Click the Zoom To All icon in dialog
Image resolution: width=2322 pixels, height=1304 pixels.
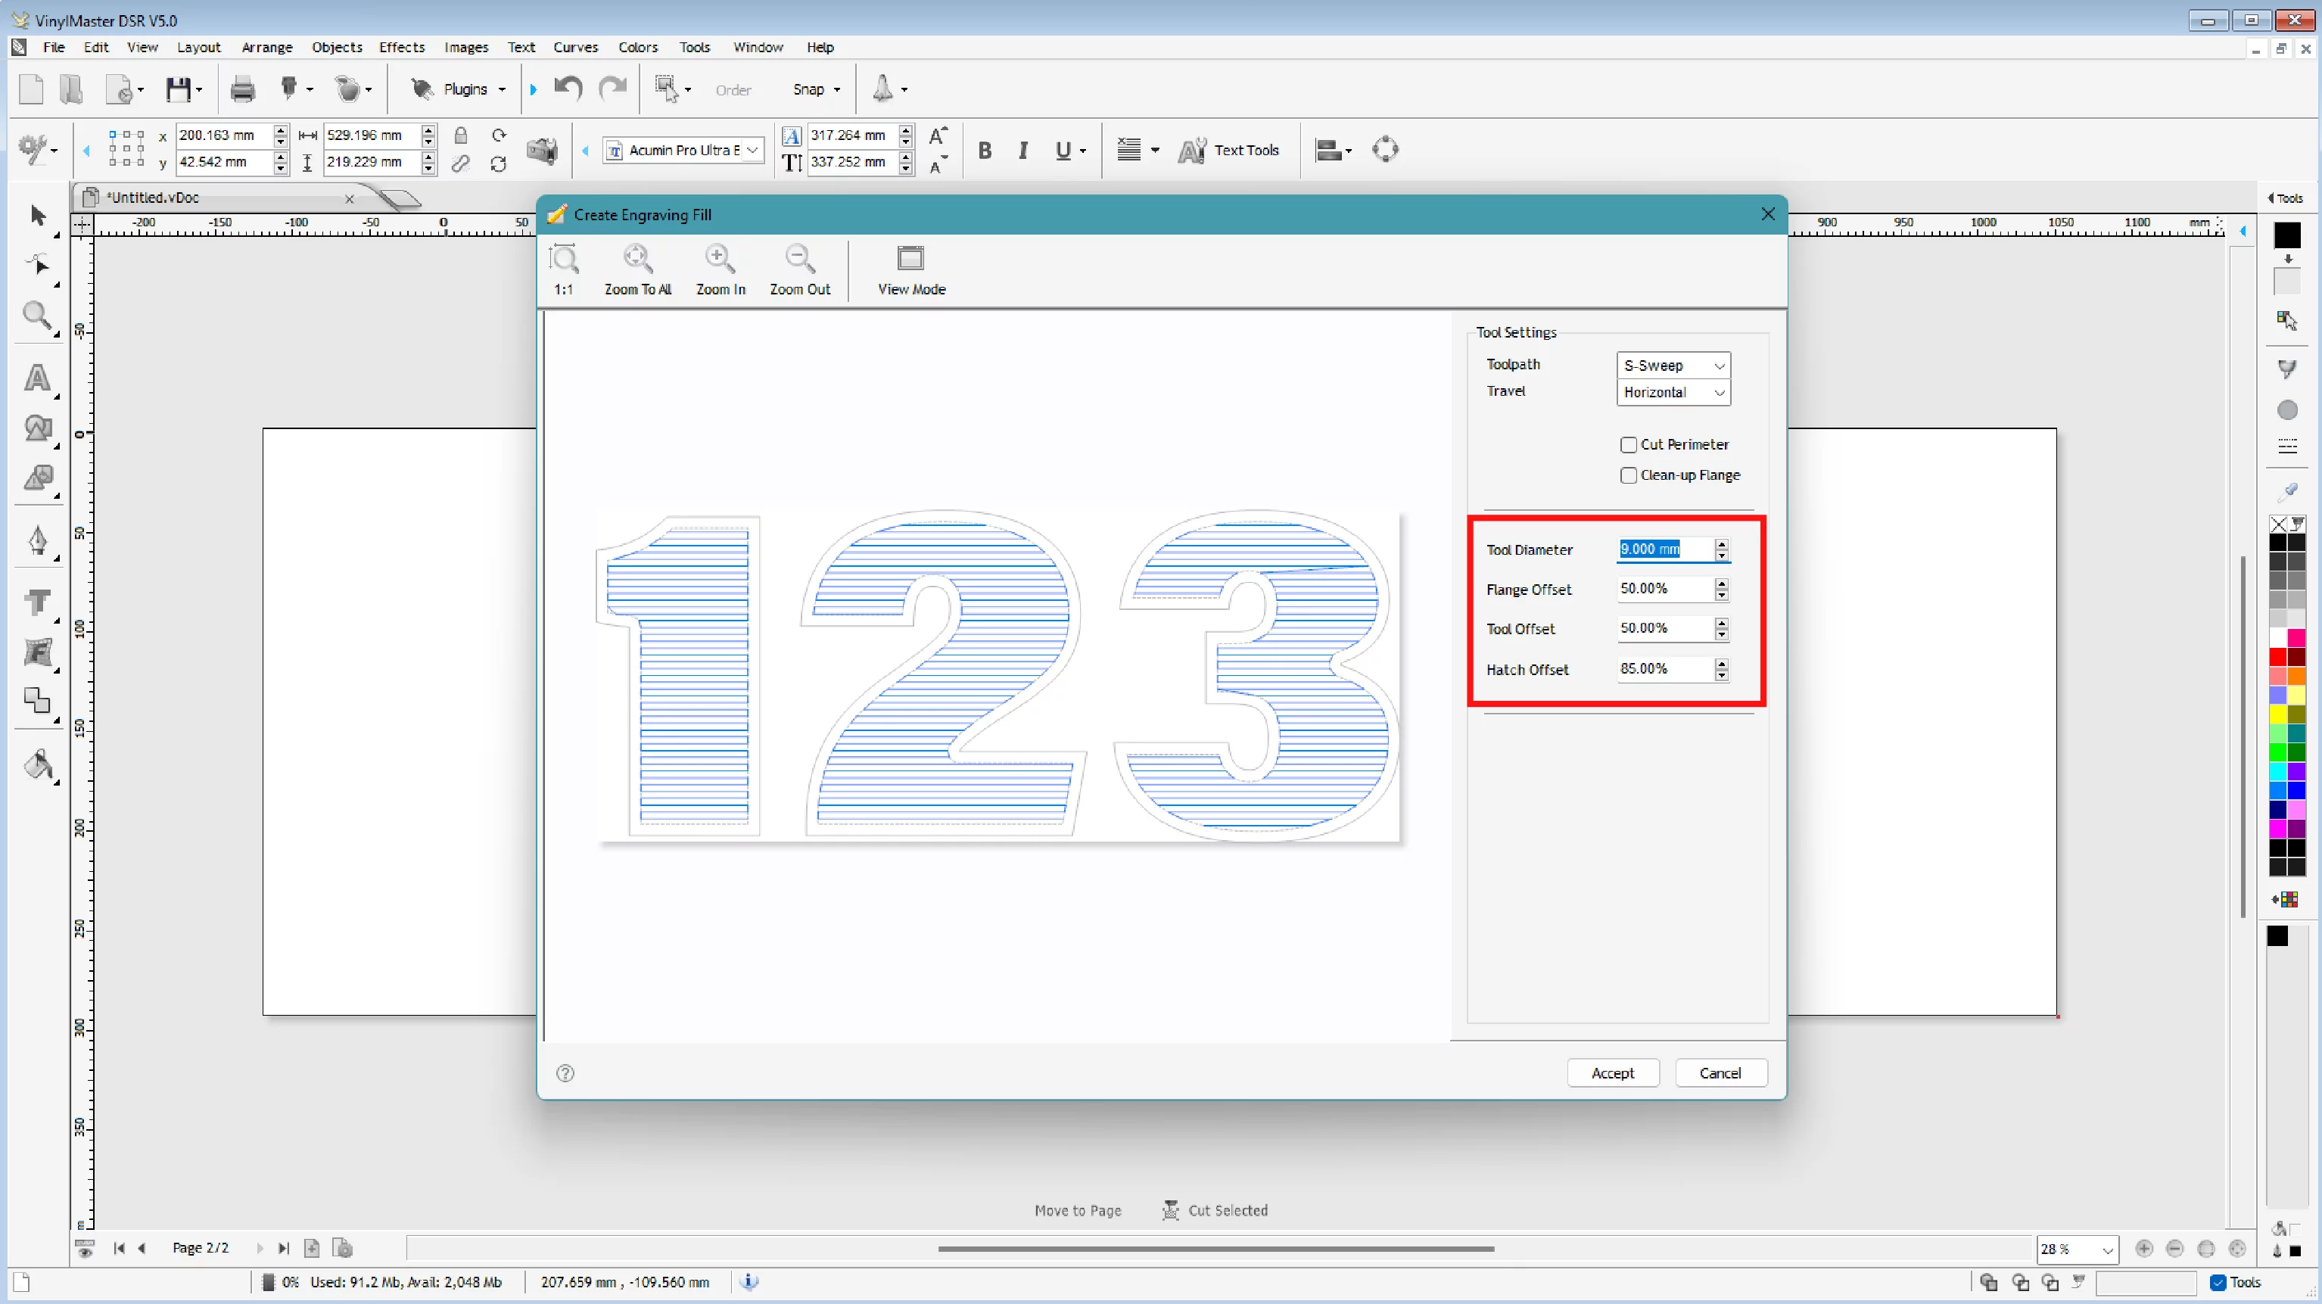(637, 259)
